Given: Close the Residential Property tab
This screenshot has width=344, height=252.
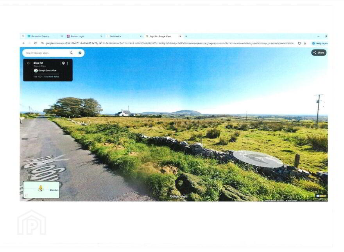Looking at the screenshot, I should (62, 36).
